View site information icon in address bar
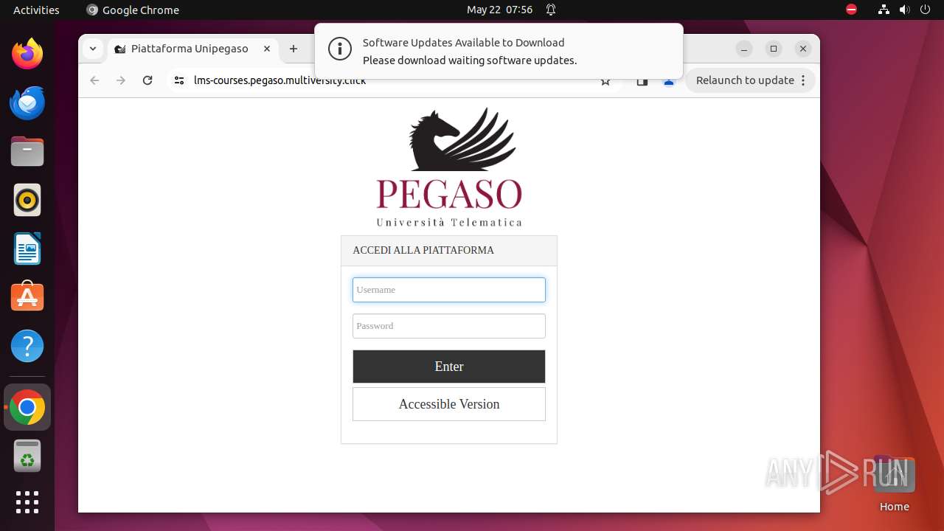 coord(178,80)
